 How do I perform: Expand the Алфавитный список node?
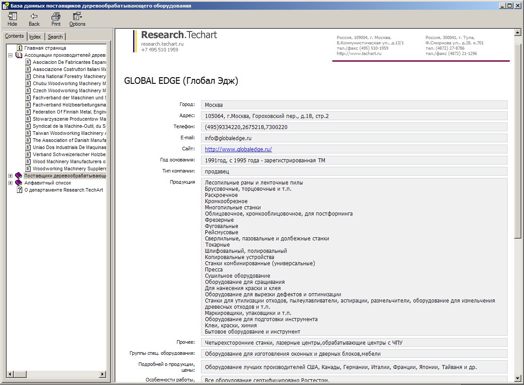10,183
